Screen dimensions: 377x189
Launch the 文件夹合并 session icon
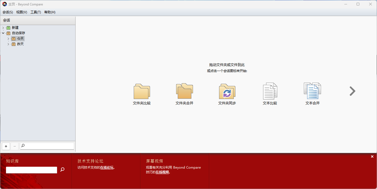tap(184, 92)
